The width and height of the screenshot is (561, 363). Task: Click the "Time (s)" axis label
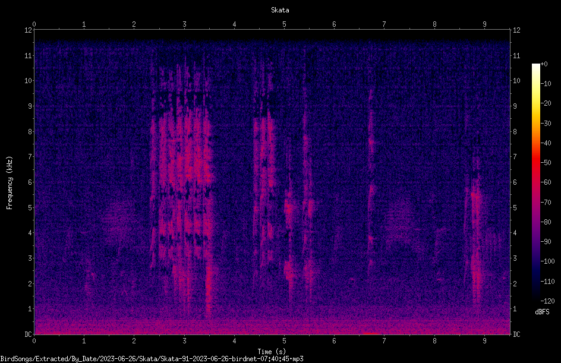point(272,352)
